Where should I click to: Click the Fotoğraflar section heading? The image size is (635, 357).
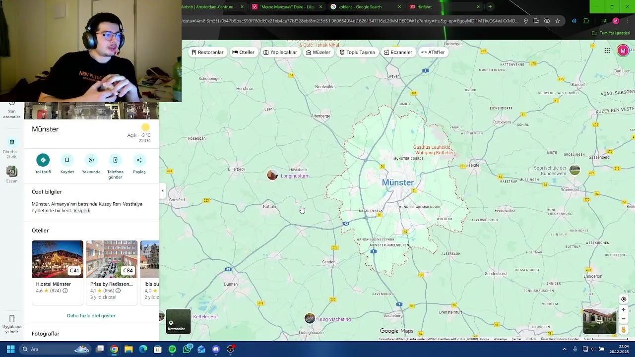coord(46,334)
